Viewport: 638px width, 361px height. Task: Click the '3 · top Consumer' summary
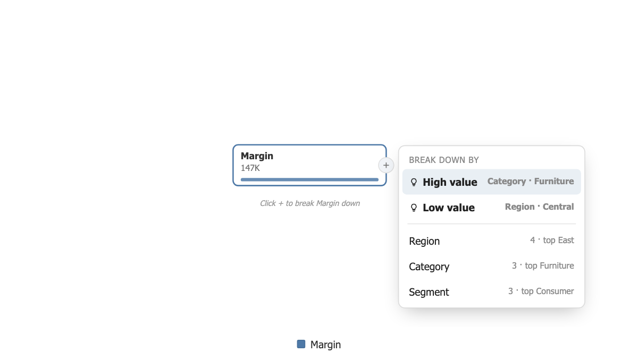[x=541, y=291]
